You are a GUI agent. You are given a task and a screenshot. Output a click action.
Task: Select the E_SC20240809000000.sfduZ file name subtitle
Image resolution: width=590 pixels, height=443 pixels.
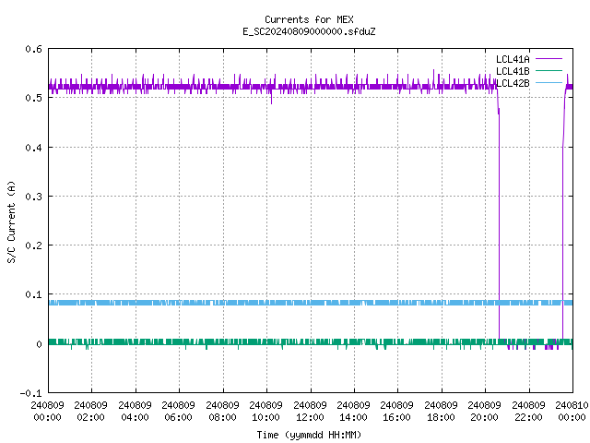tap(309, 31)
